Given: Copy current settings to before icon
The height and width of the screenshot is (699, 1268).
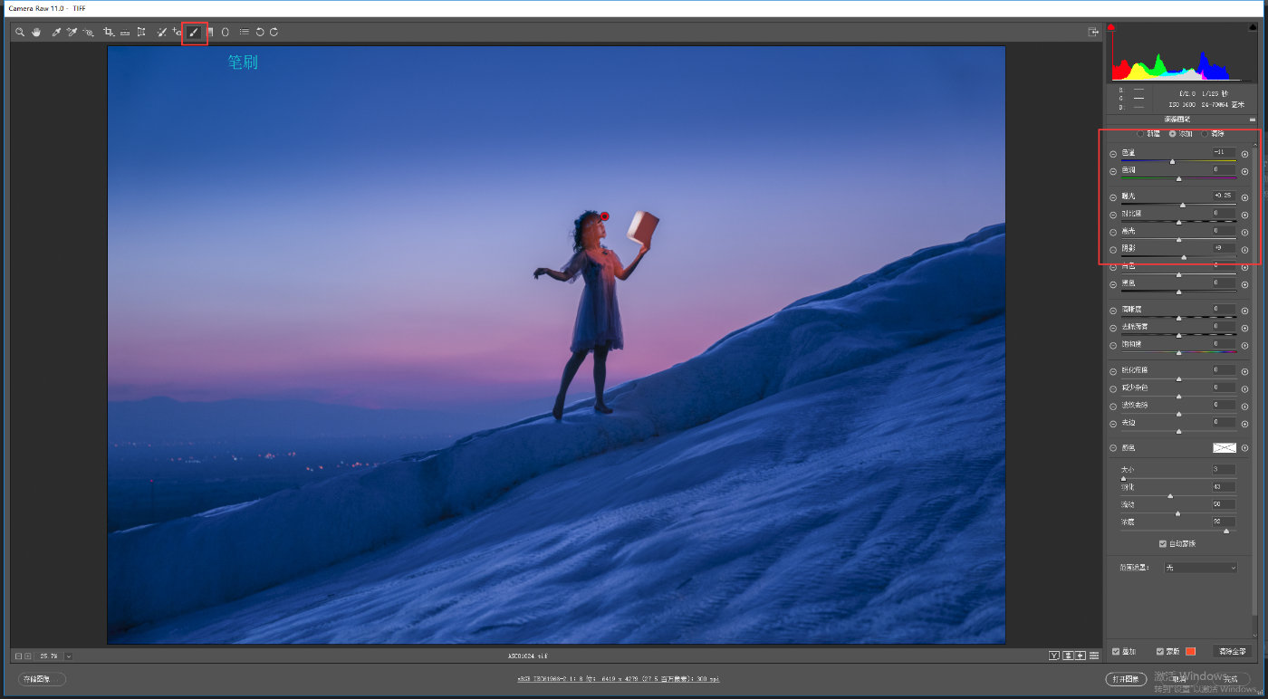Looking at the screenshot, I should click(1081, 656).
